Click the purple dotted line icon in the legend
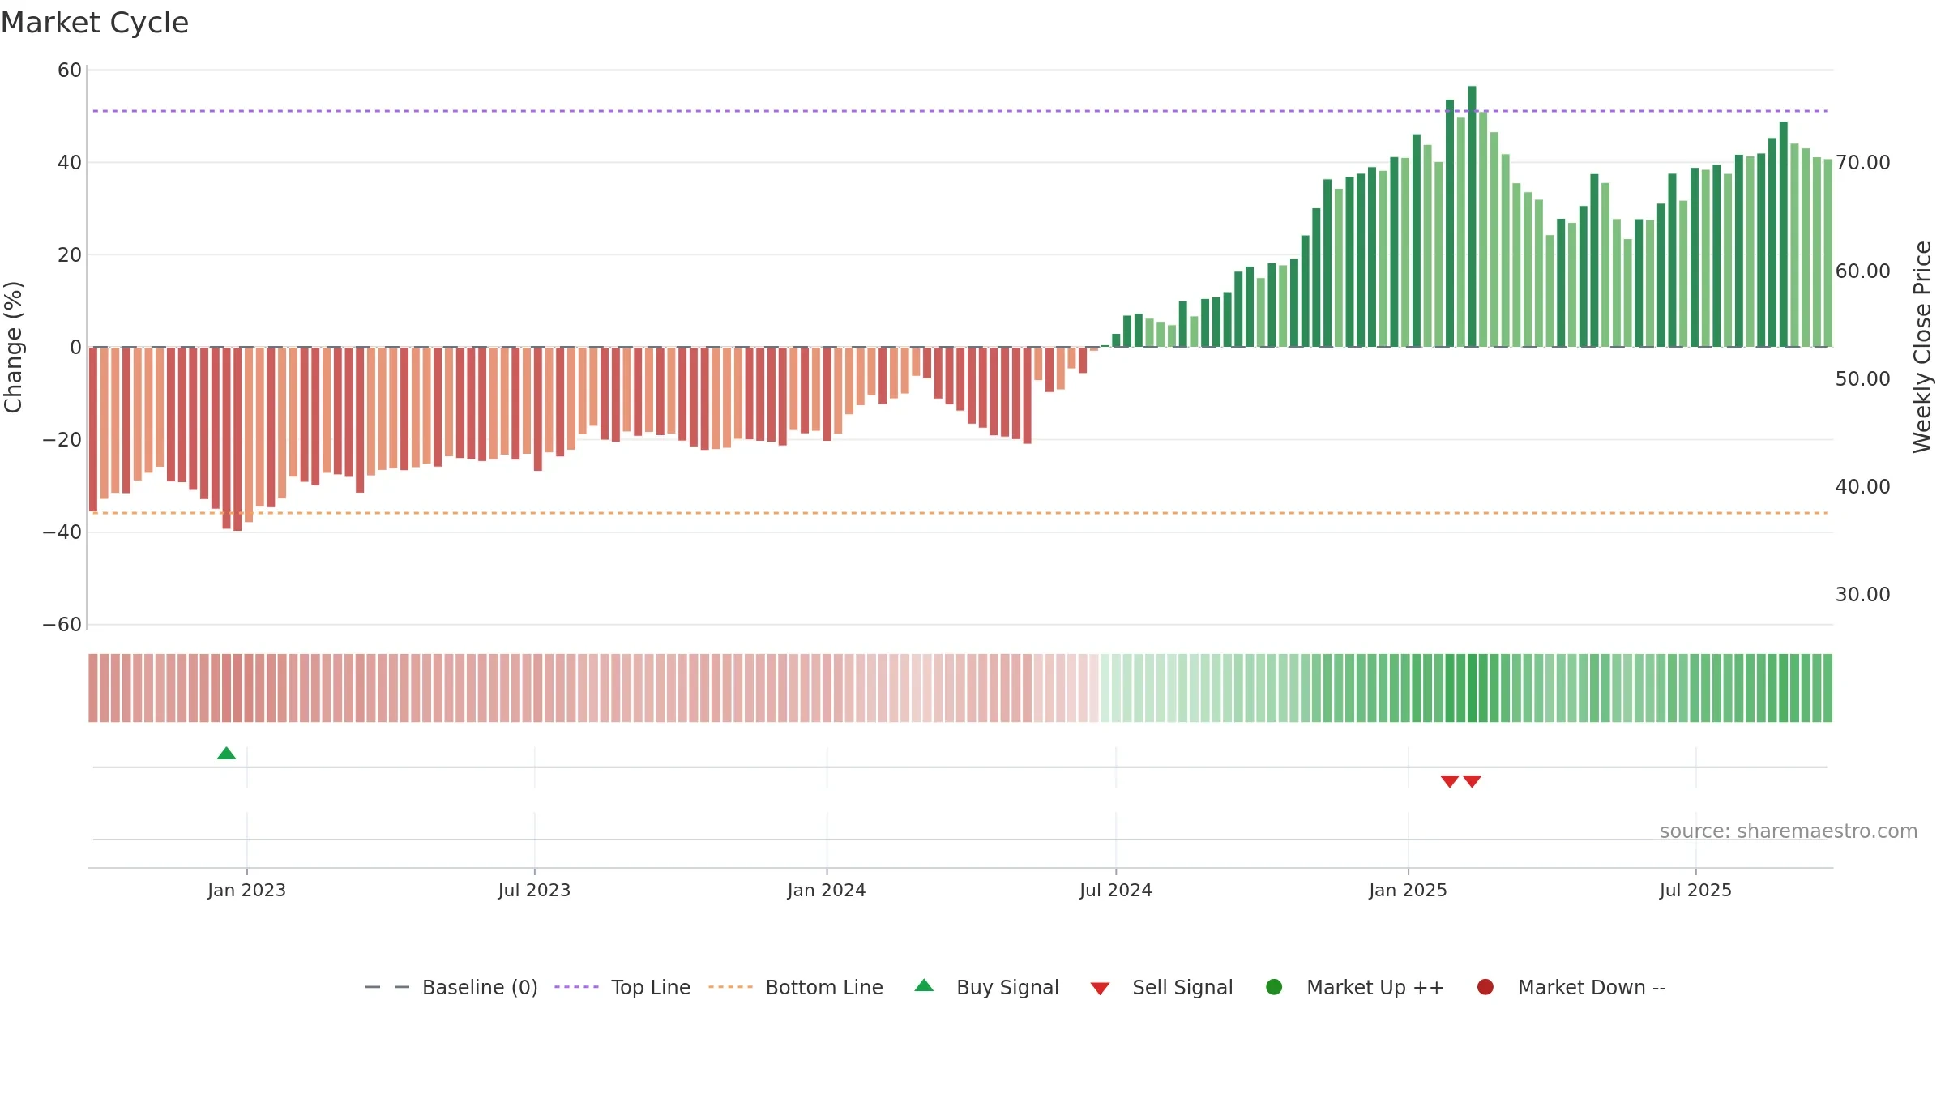Image resolution: width=1945 pixels, height=1094 pixels. (x=576, y=987)
